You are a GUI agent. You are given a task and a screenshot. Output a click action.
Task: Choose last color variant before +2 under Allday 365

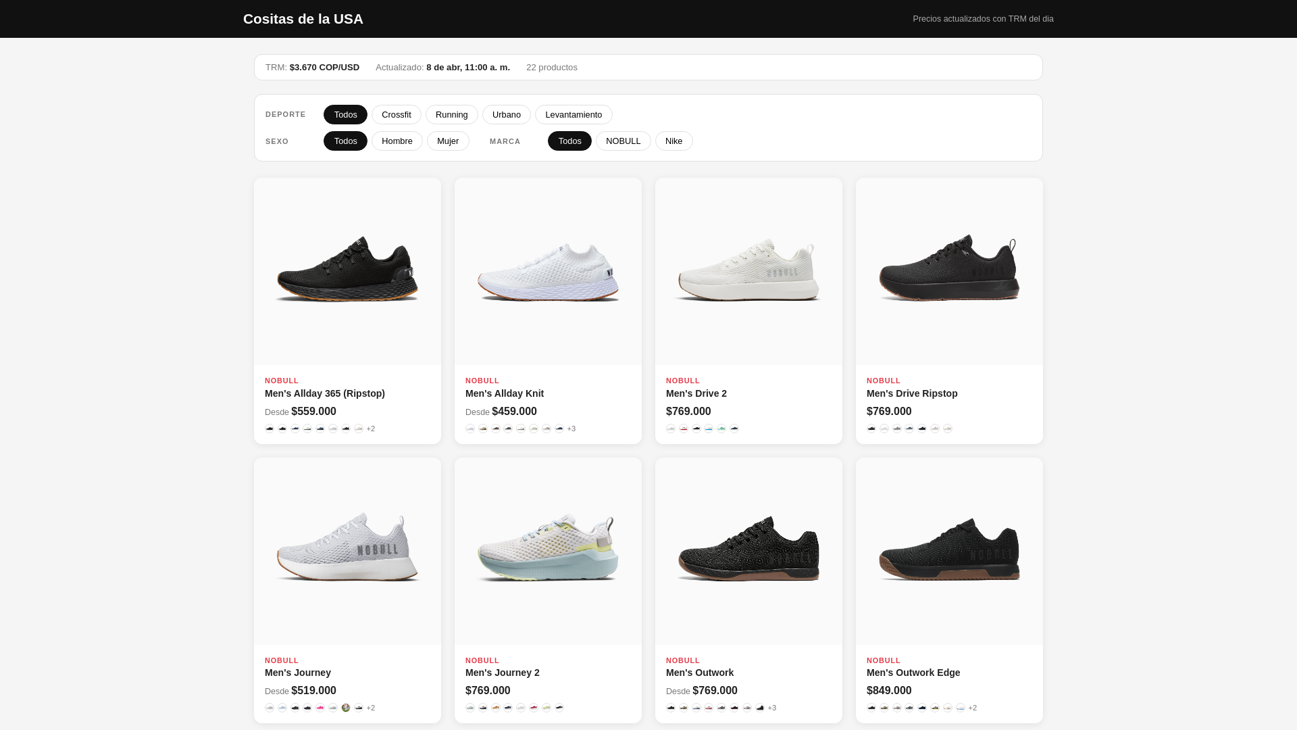tap(359, 429)
